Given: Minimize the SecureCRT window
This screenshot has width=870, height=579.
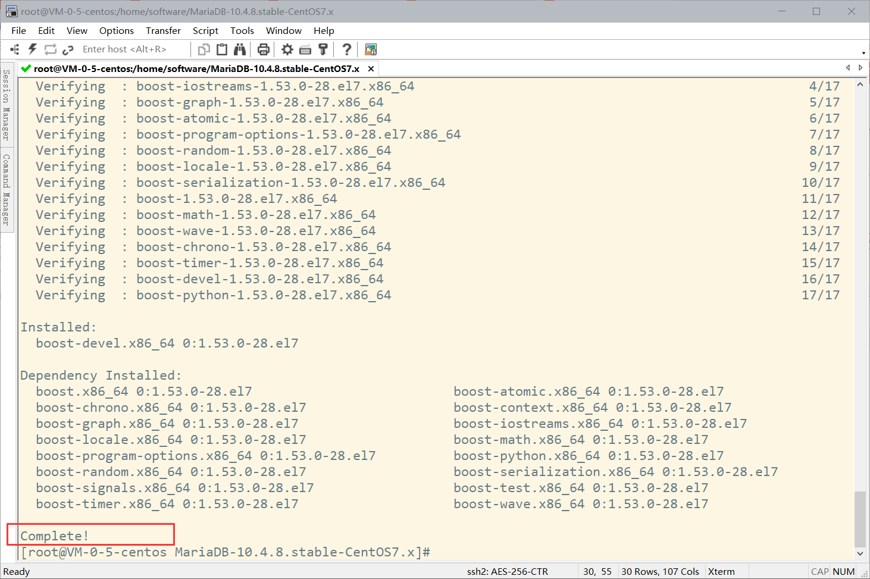Looking at the screenshot, I should tap(782, 11).
